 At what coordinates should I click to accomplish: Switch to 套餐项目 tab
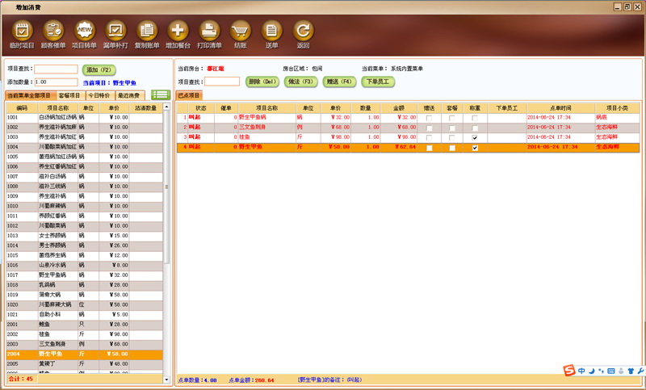[70, 95]
